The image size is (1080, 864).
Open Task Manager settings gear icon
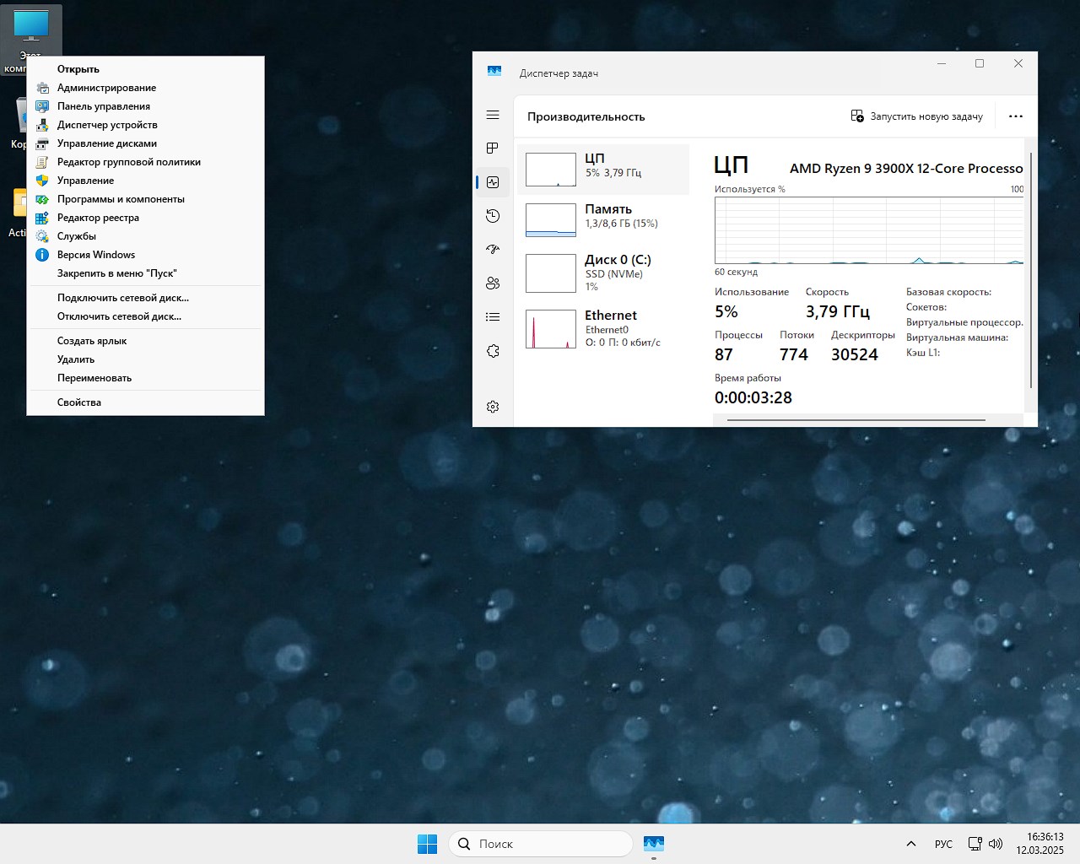[x=493, y=407]
